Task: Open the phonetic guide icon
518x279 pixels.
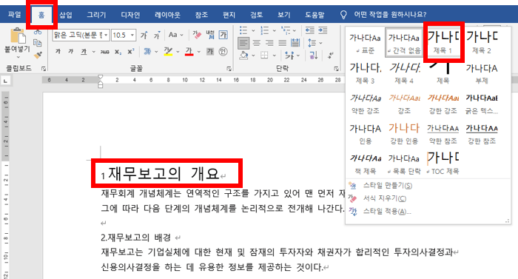Action: pos(210,34)
